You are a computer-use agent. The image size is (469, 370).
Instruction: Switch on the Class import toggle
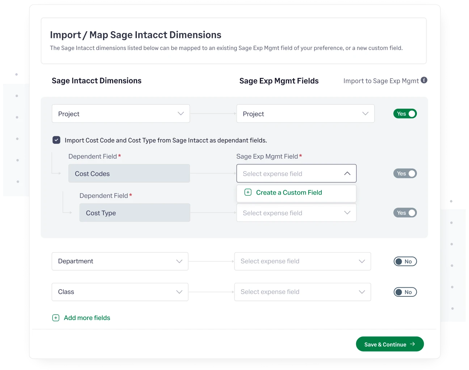(x=405, y=292)
